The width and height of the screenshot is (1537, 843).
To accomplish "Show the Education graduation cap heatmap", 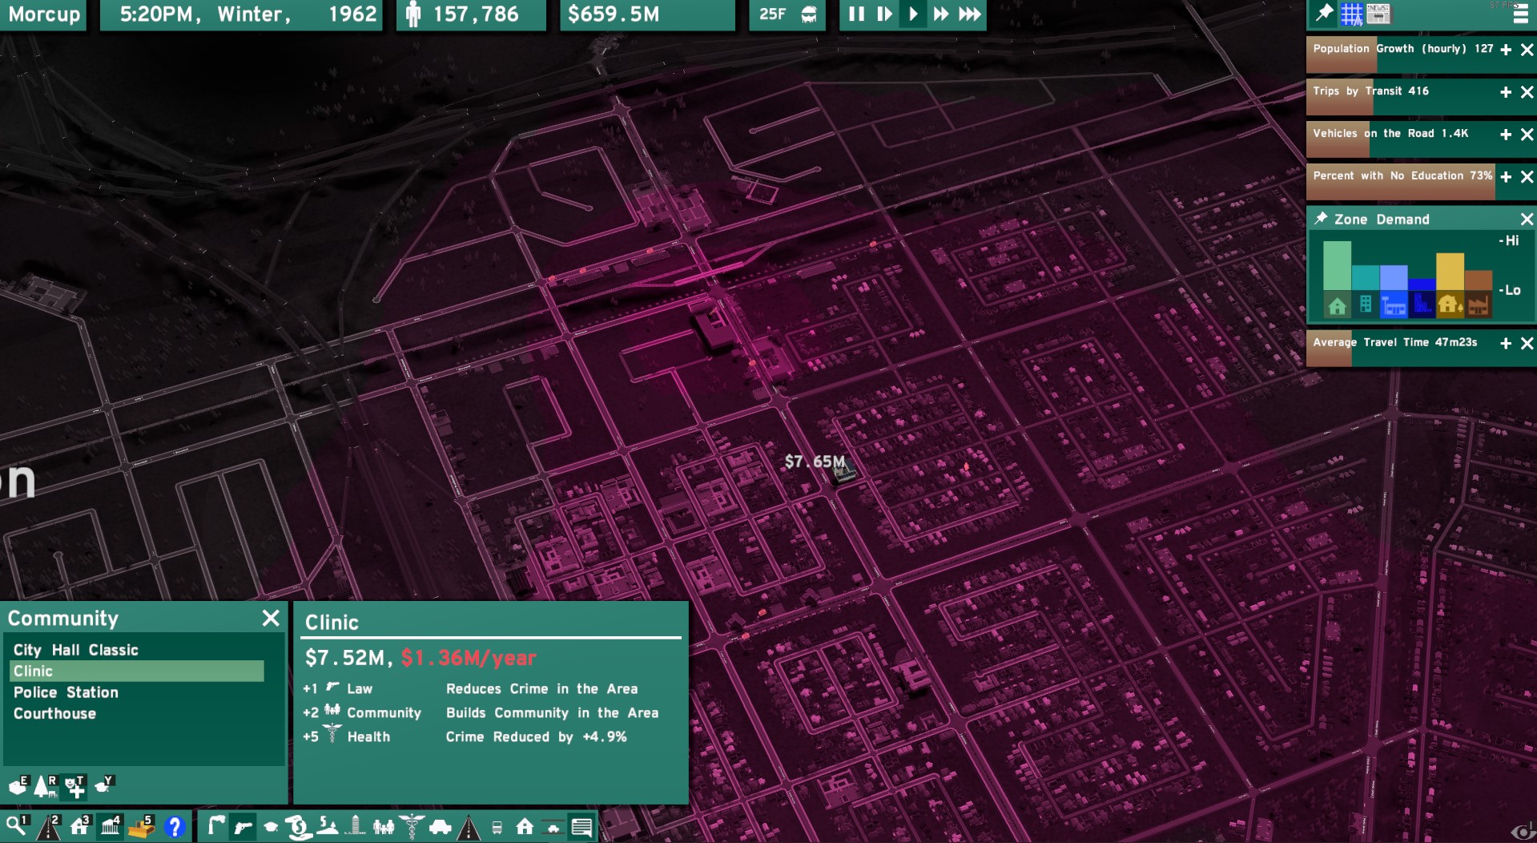I will (x=271, y=826).
